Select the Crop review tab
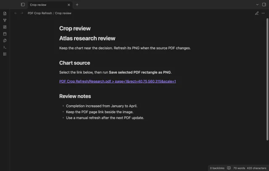The height and width of the screenshot is (171, 269). (x=50, y=5)
